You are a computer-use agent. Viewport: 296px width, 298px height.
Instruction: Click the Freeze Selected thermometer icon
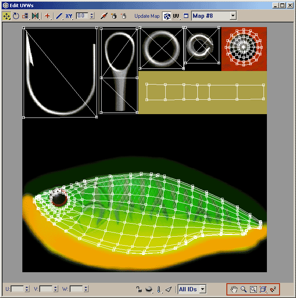[x=159, y=290]
